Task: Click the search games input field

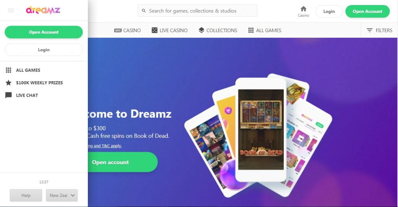Action: [x=197, y=10]
